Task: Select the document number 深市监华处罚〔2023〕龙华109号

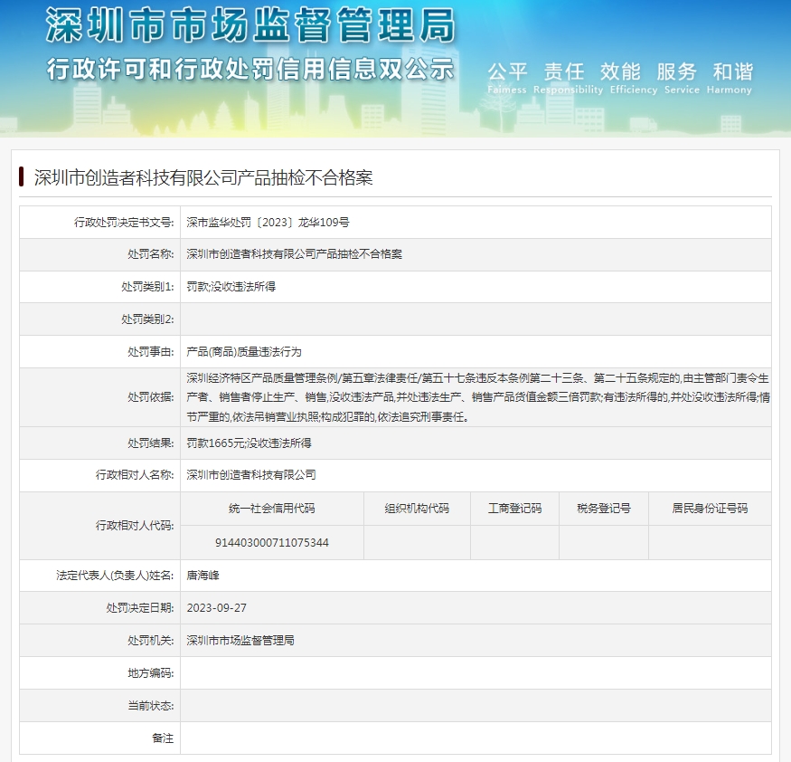Action: pyautogui.click(x=268, y=223)
